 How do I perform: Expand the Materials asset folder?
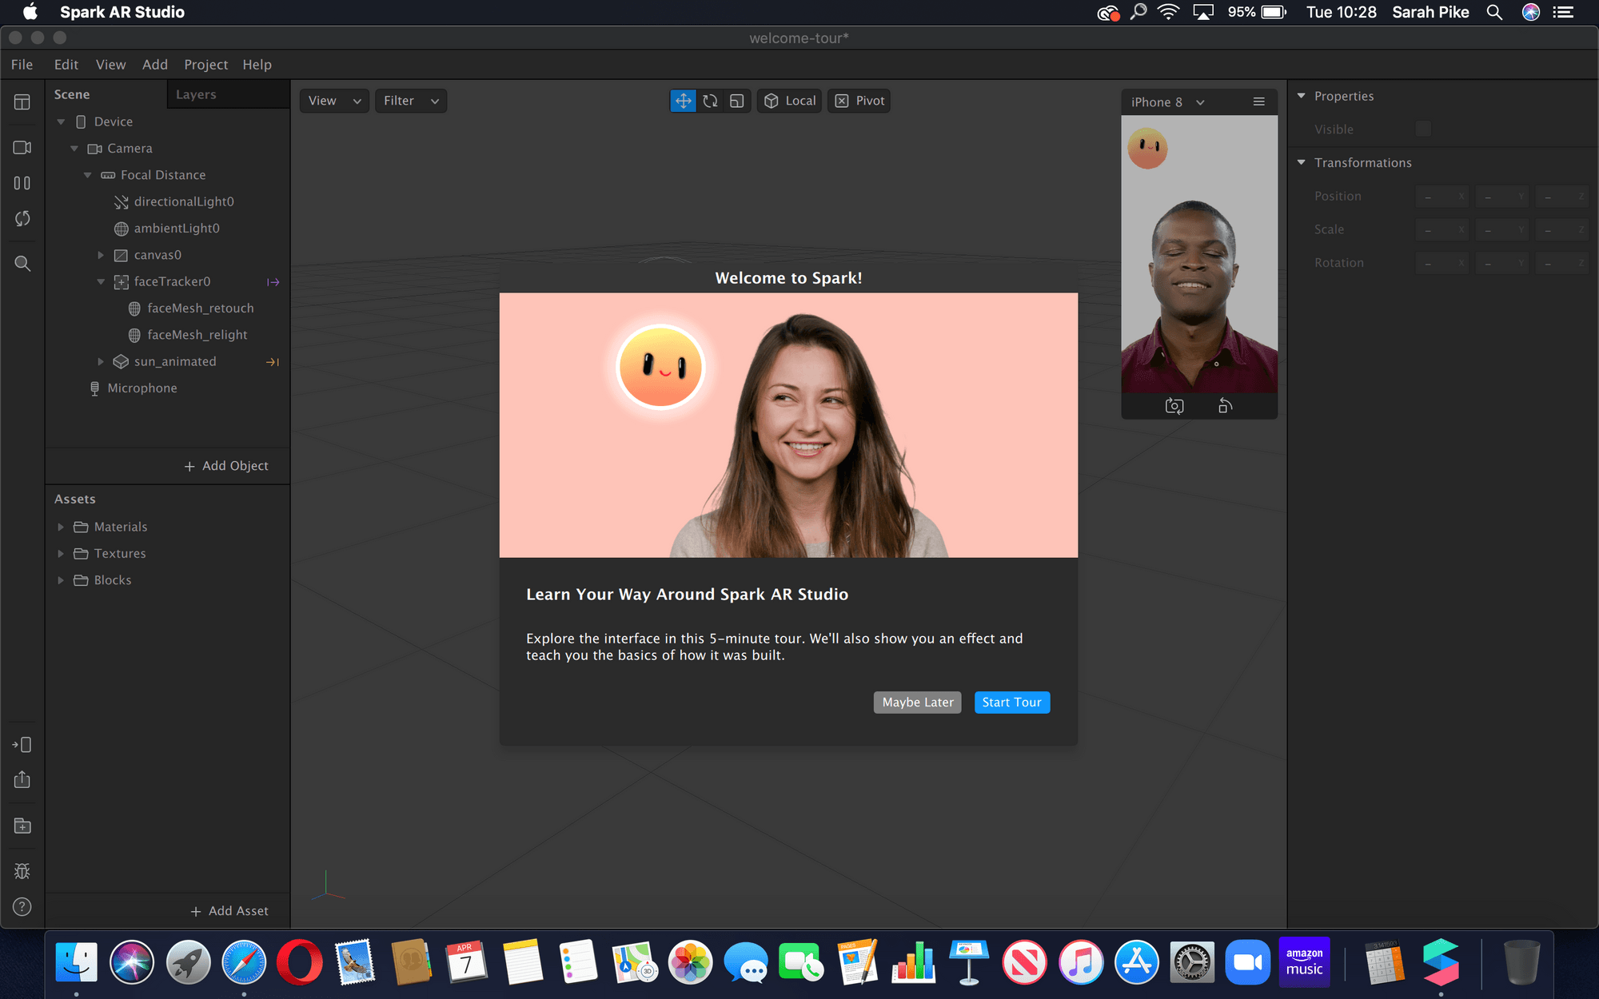pyautogui.click(x=61, y=527)
